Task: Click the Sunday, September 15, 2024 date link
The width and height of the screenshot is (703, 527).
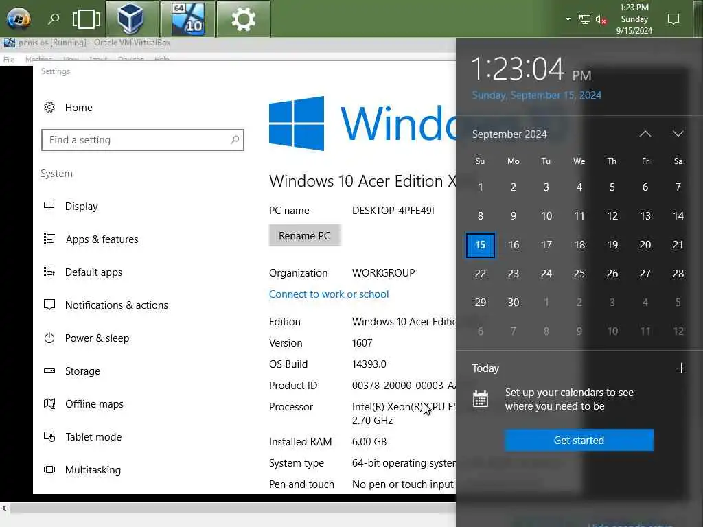Action: 536,95
